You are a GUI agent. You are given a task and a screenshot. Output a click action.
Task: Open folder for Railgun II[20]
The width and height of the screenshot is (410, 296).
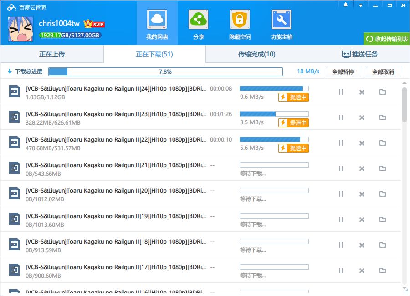click(x=383, y=194)
